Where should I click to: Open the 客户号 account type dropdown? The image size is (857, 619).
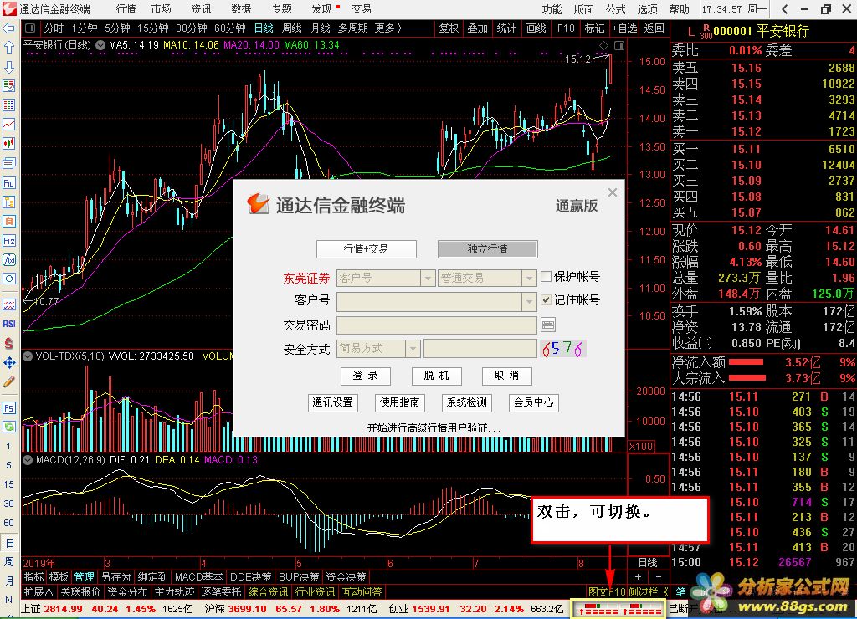coord(428,278)
